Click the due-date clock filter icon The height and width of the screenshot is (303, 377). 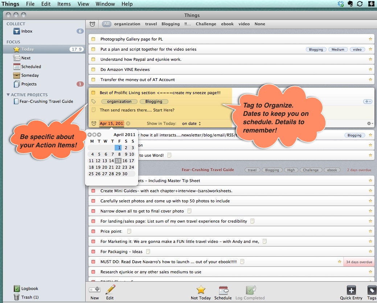[x=92, y=24]
